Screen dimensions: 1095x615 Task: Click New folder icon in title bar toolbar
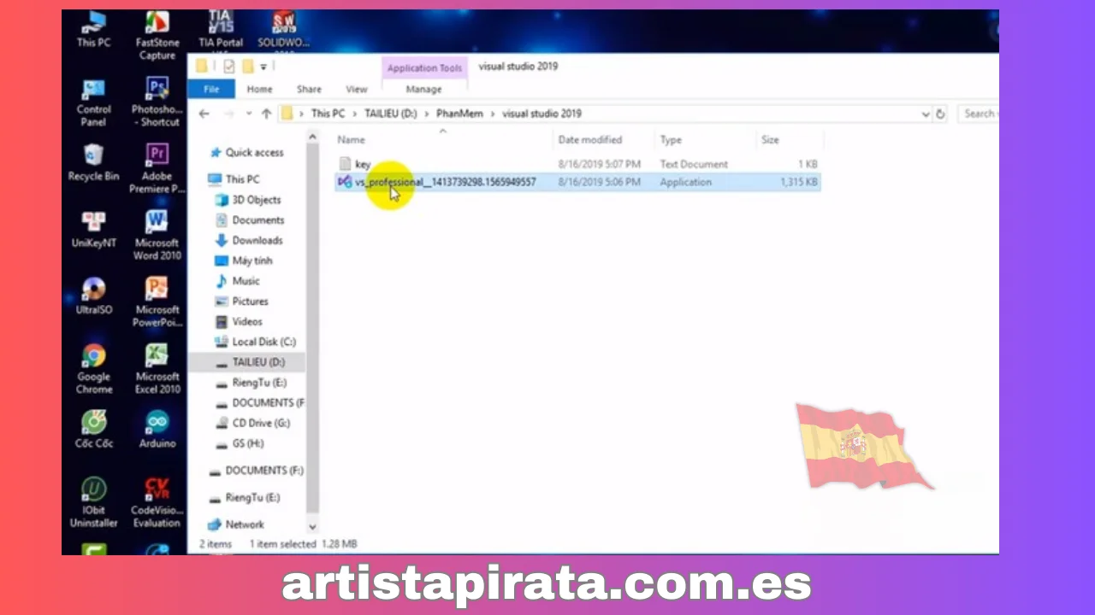point(247,67)
